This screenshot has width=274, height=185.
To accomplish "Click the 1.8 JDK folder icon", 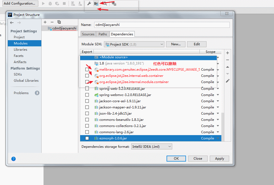I will 96,63.
